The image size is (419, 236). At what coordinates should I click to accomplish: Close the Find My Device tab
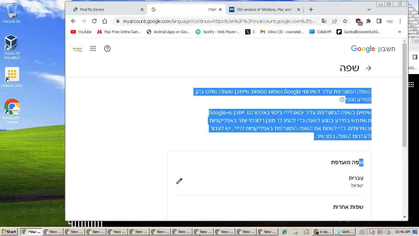[142, 10]
